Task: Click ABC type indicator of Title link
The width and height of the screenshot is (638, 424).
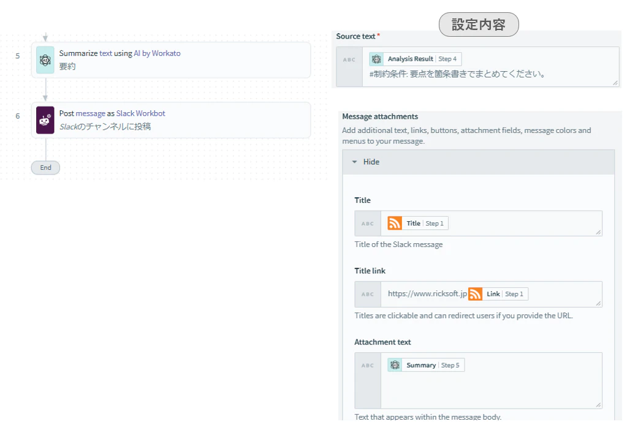Action: pos(368,294)
